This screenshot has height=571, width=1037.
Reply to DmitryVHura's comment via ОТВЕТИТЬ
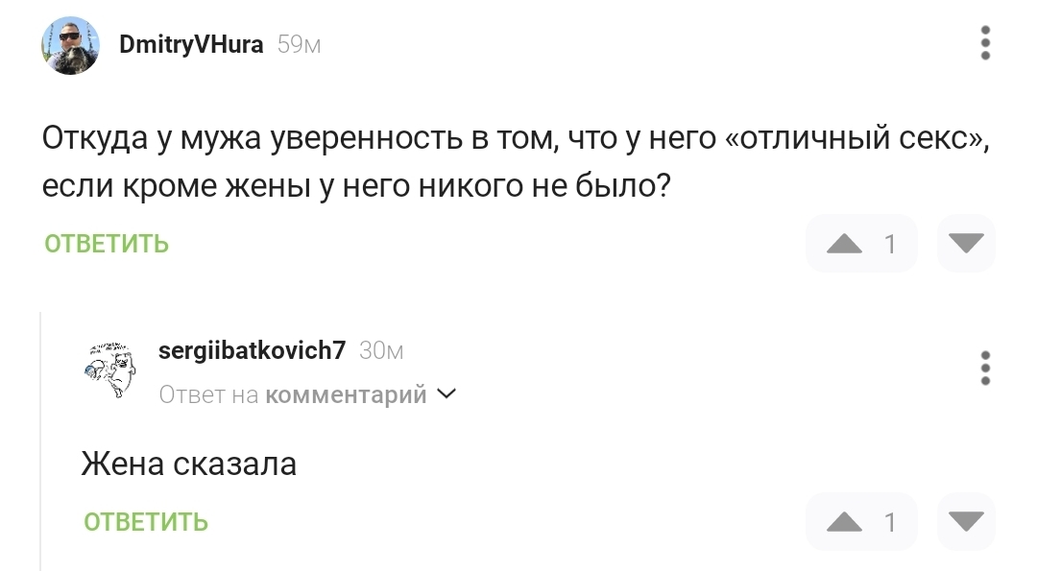pos(107,244)
